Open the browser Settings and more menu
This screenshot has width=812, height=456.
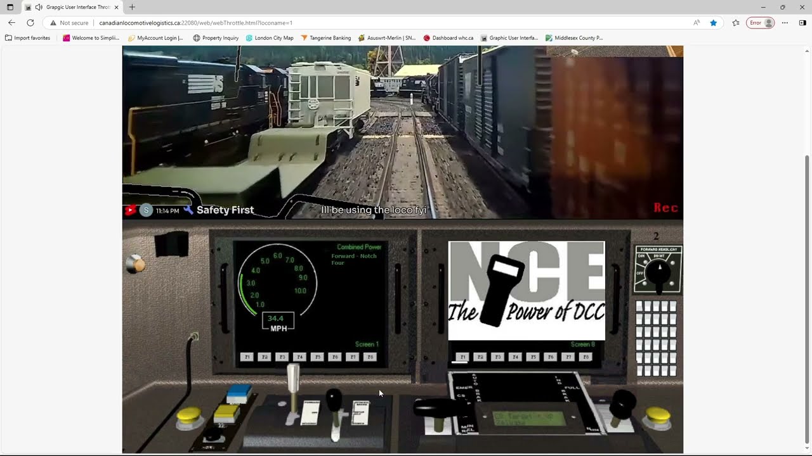785,23
